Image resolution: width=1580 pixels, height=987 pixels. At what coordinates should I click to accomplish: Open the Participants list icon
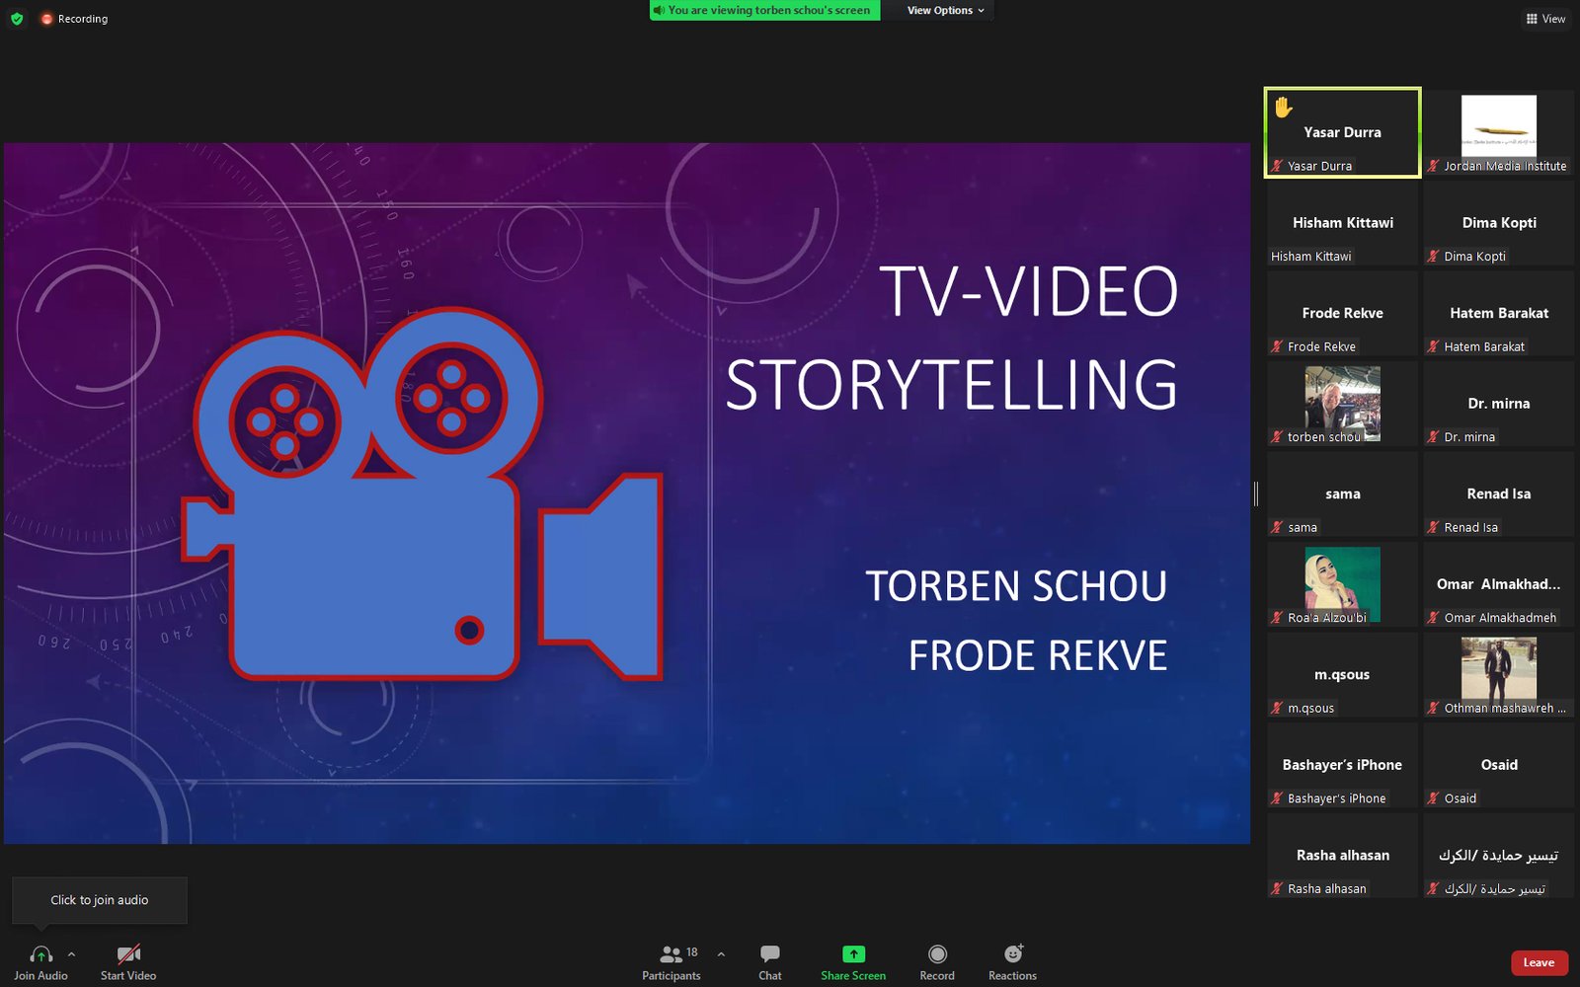click(x=671, y=954)
